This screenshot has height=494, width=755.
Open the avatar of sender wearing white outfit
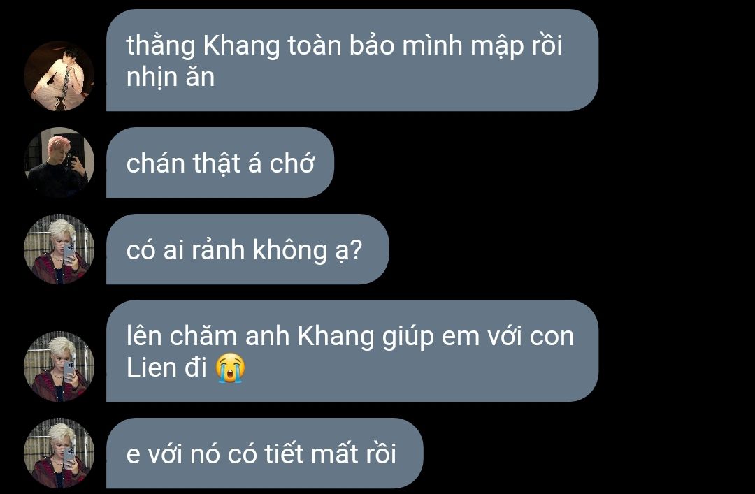[x=59, y=76]
